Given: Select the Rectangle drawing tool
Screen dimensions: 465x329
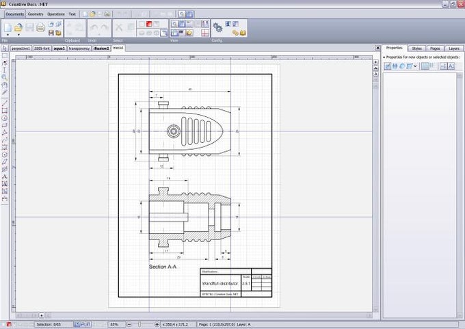Looking at the screenshot, I should [5, 111].
